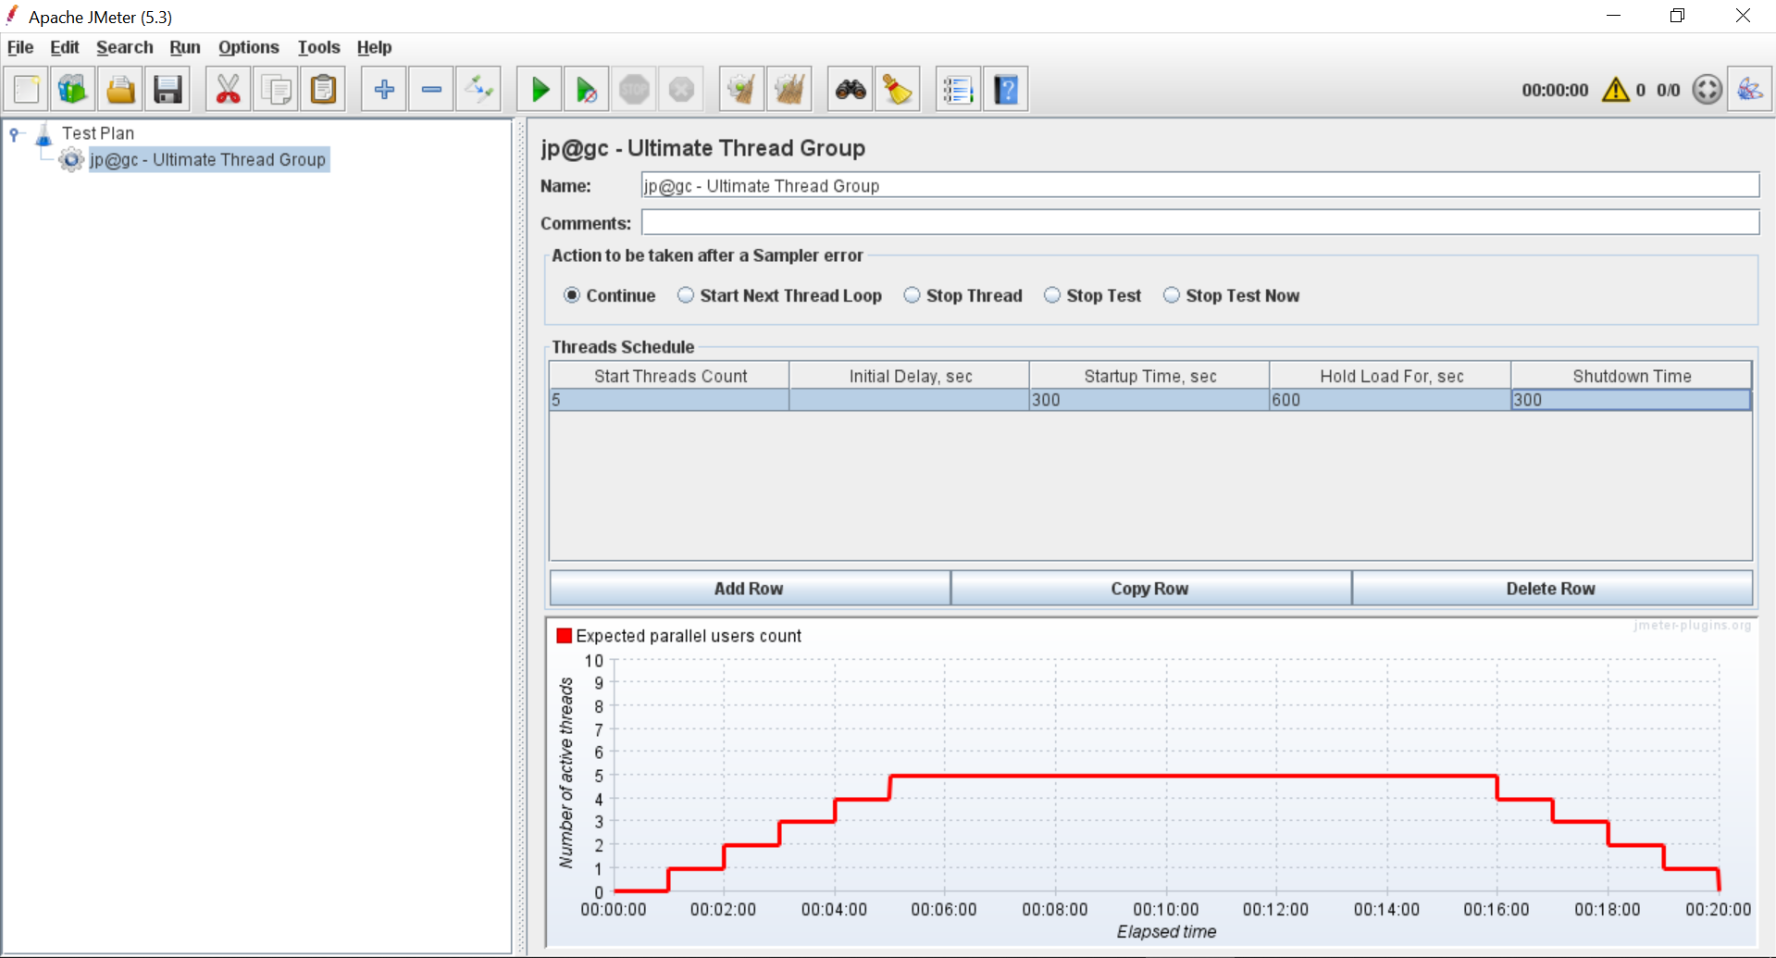Screen dimensions: 1776x958
Task: Click the remote engines status icon
Action: coord(1708,90)
